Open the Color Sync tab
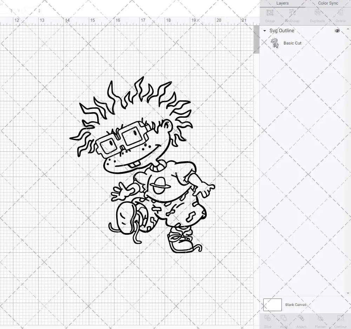Screen dimensions: 351x329 (328, 4)
